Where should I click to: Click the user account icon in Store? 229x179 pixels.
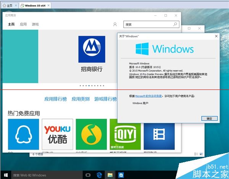click(115, 24)
